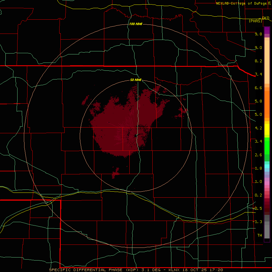Click the TH threshold label on legend
Screen dimensions: 272x272
point(260,235)
